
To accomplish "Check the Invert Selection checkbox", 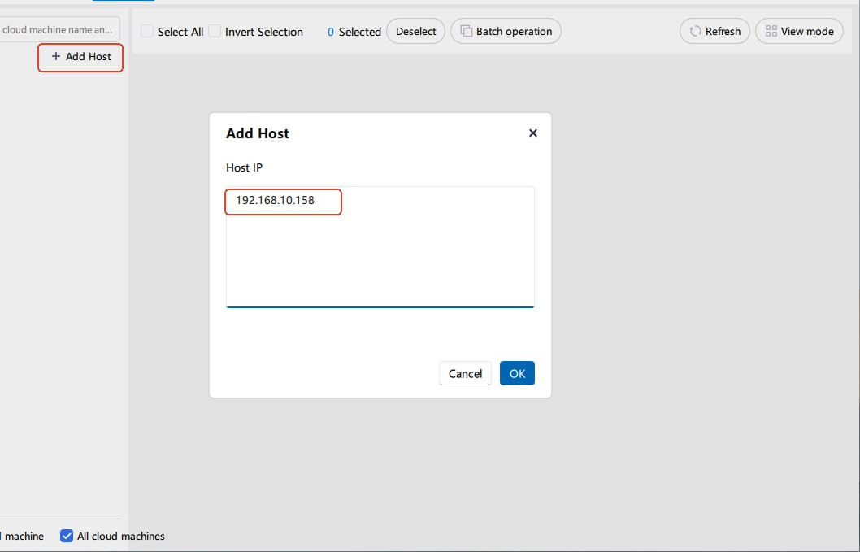I will [x=213, y=31].
